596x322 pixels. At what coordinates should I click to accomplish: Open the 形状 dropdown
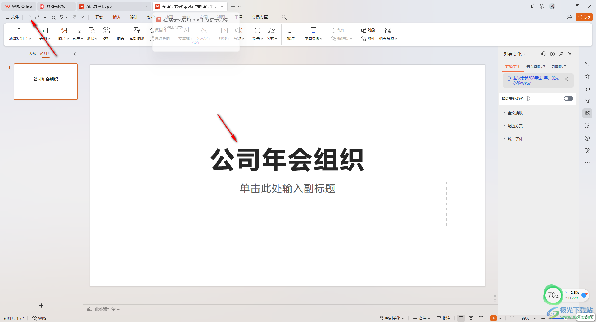[x=92, y=39]
